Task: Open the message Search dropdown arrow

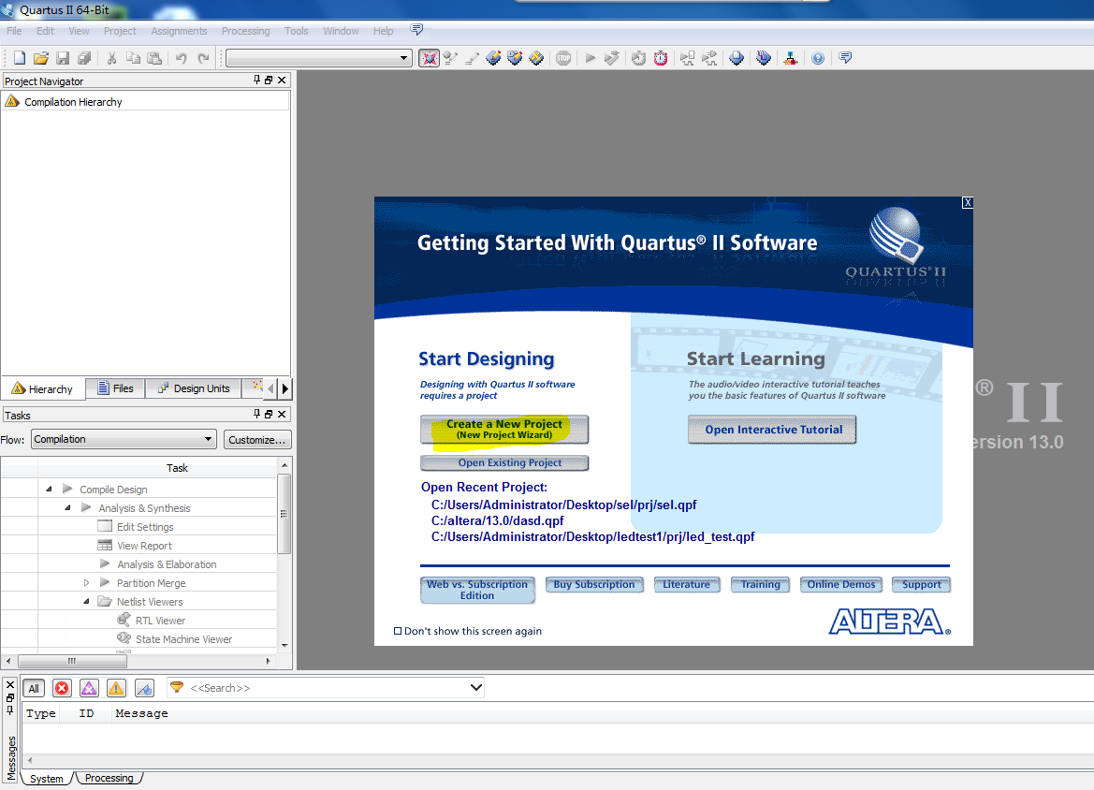Action: [x=475, y=687]
